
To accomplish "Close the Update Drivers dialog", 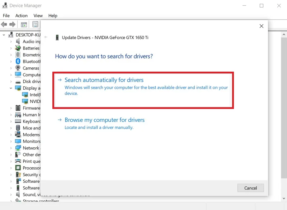I will [x=262, y=26].
